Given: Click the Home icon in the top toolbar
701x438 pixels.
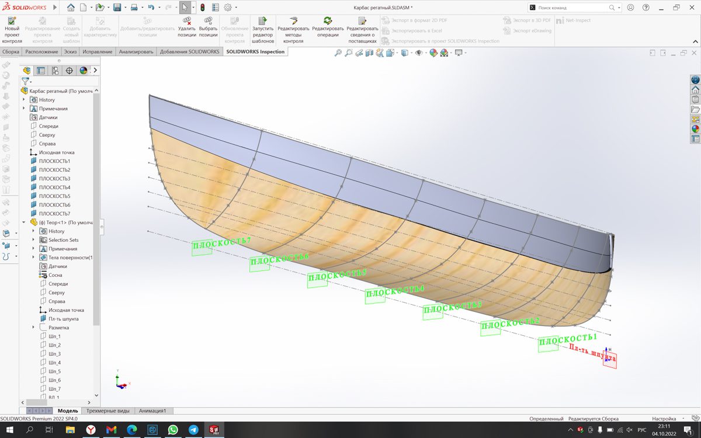Looking at the screenshot, I should tap(71, 8).
